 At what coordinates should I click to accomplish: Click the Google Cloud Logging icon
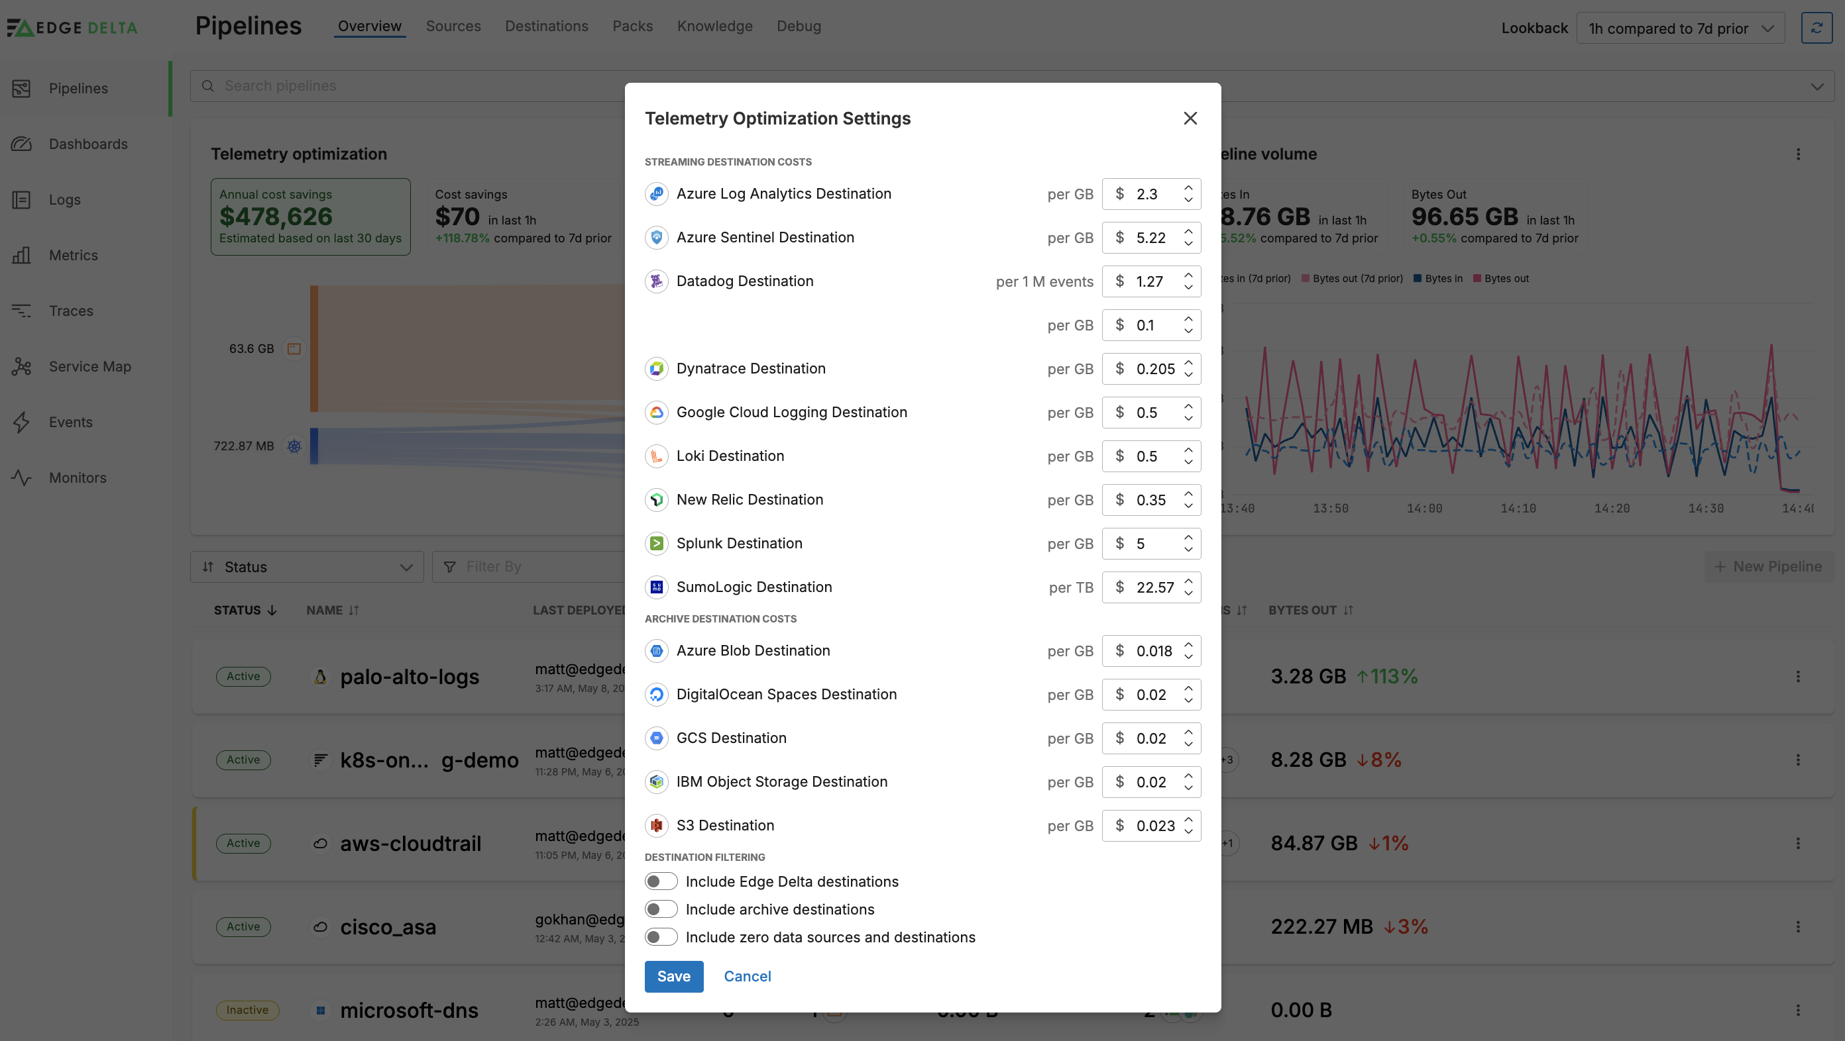coord(656,412)
